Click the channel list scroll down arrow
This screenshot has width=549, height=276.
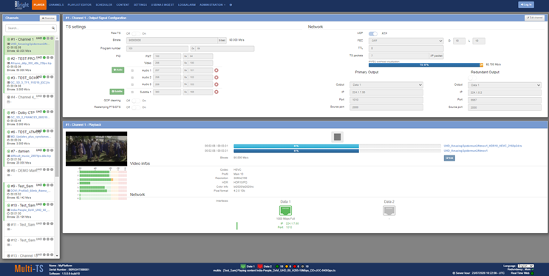coord(57,256)
